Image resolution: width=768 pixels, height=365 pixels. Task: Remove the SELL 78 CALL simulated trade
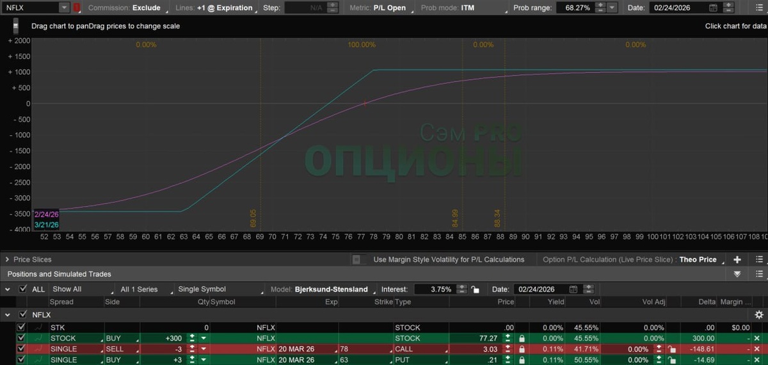click(756, 349)
